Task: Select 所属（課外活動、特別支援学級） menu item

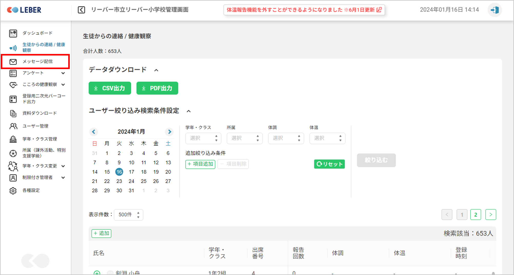Action: tap(44, 153)
